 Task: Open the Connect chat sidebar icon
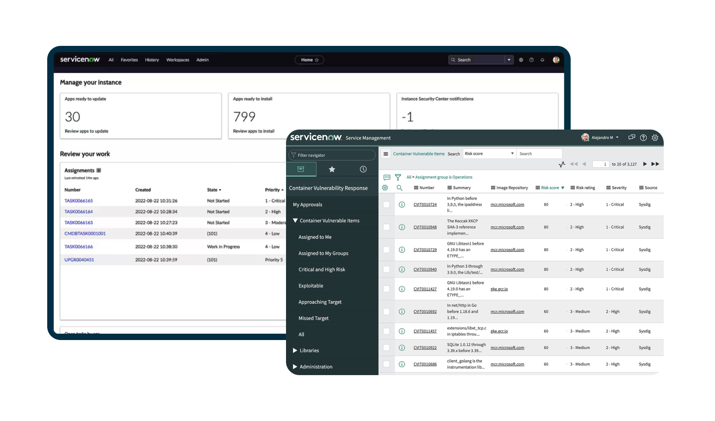coord(632,137)
